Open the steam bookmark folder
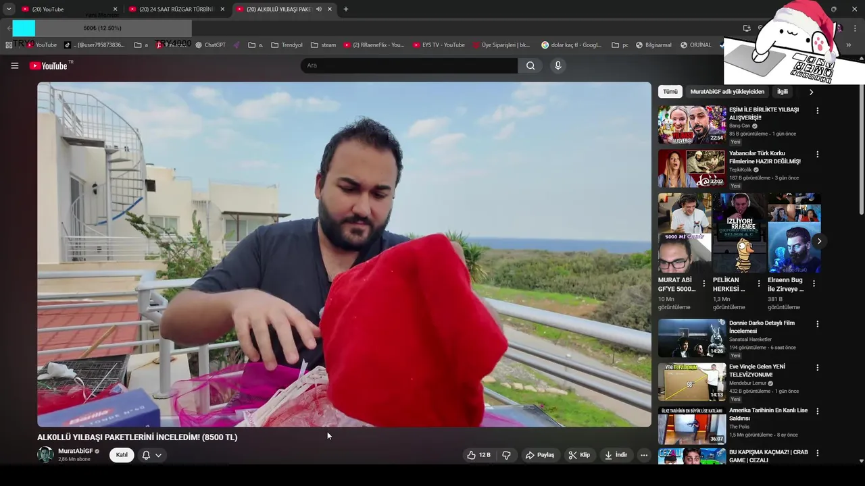 pos(323,45)
